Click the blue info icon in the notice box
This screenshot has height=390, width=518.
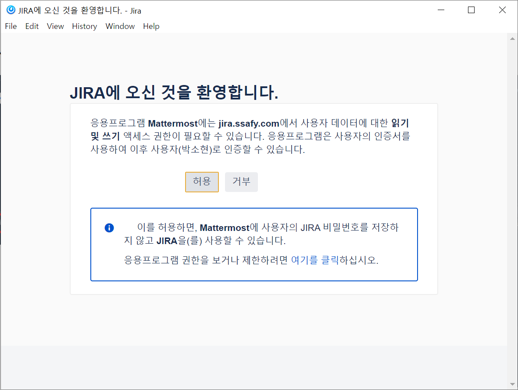point(109,228)
